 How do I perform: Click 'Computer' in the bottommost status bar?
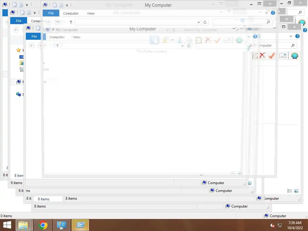pos(278,216)
